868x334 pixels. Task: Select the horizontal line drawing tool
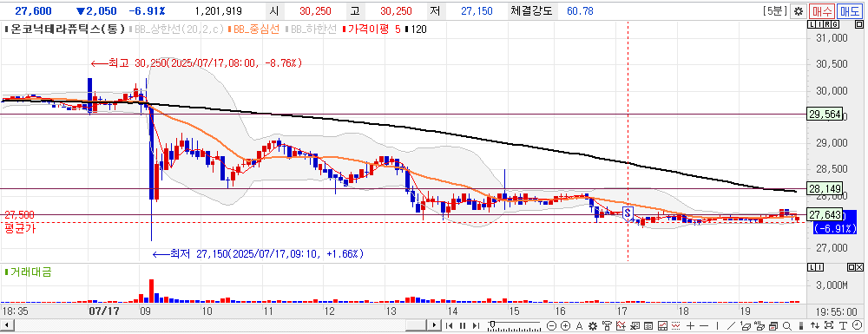[704, 325]
